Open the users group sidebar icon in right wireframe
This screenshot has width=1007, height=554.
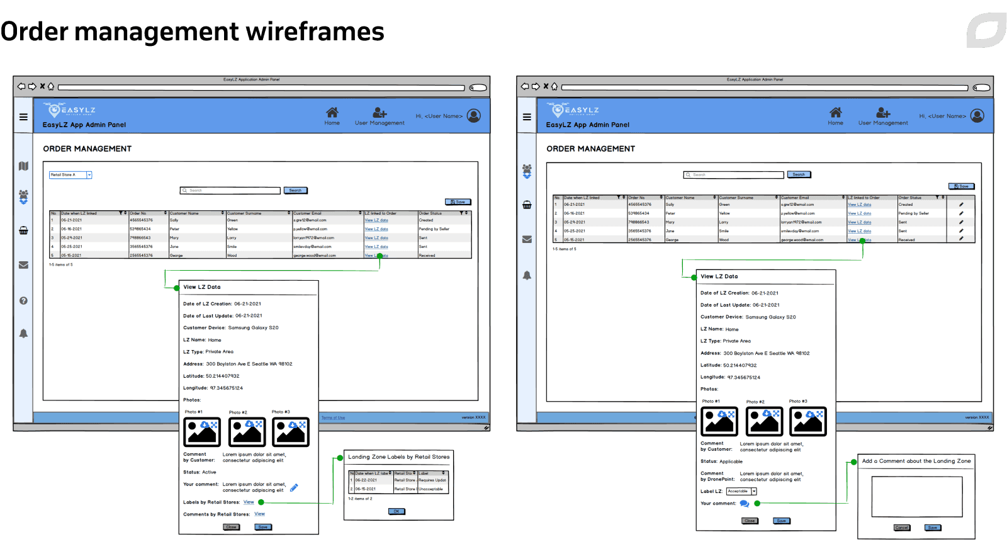click(x=527, y=171)
